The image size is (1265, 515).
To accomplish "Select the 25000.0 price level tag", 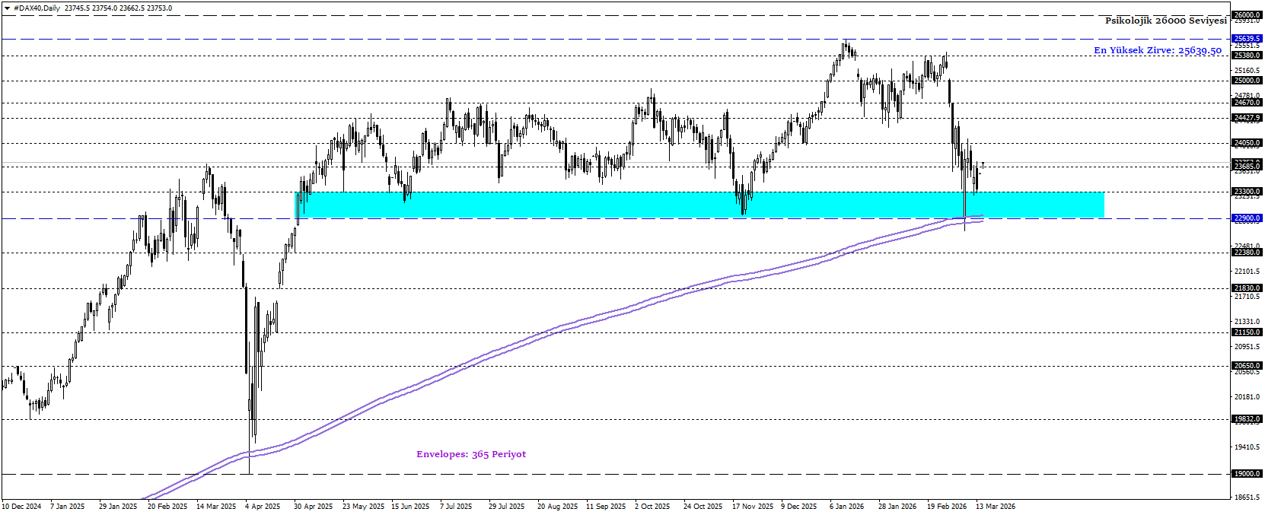I will pos(1247,81).
